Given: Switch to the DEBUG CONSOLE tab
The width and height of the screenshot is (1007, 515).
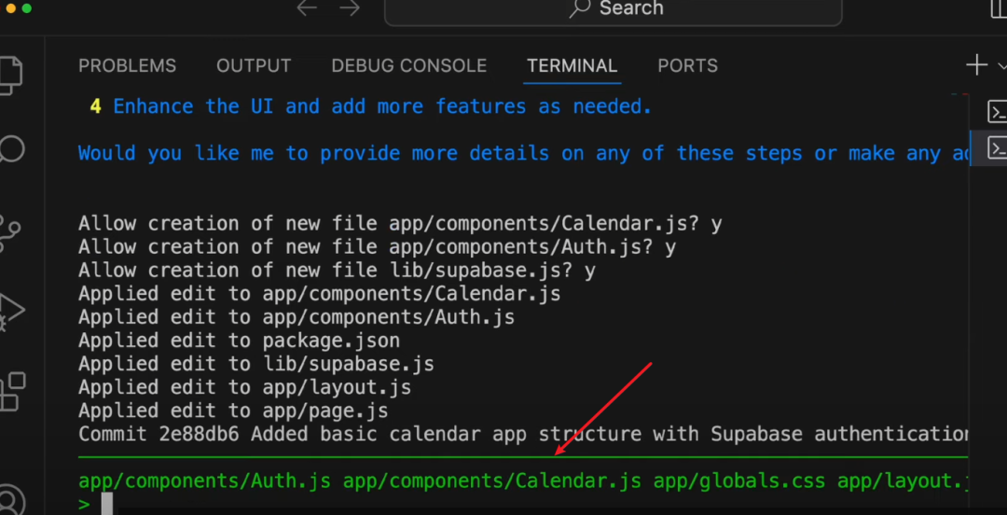Looking at the screenshot, I should click(409, 65).
